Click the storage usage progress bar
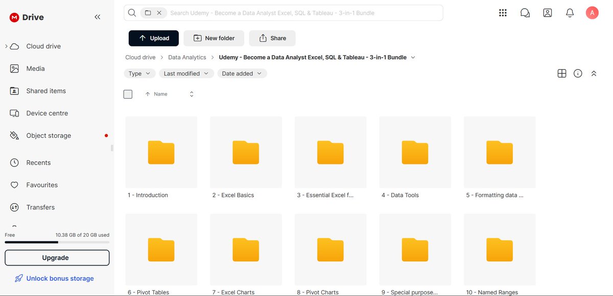 57,242
